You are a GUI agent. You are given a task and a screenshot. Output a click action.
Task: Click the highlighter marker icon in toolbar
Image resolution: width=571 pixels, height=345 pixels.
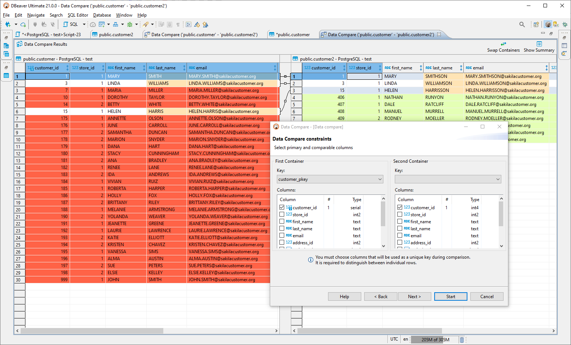coord(146,24)
